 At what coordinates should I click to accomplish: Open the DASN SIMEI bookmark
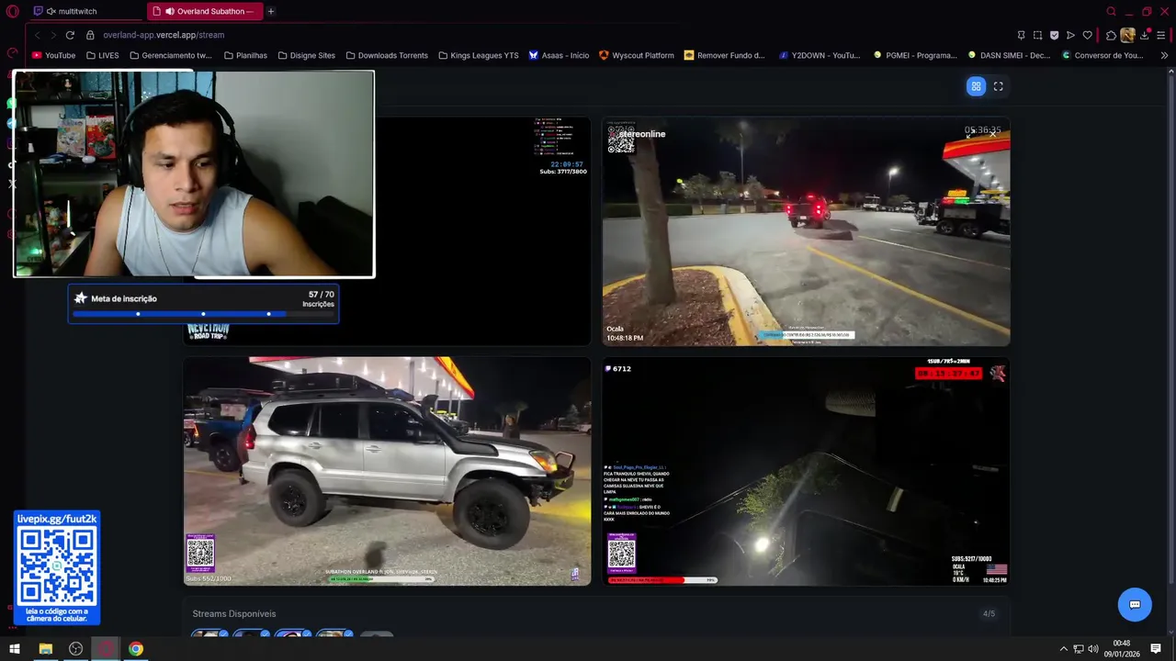point(1009,55)
